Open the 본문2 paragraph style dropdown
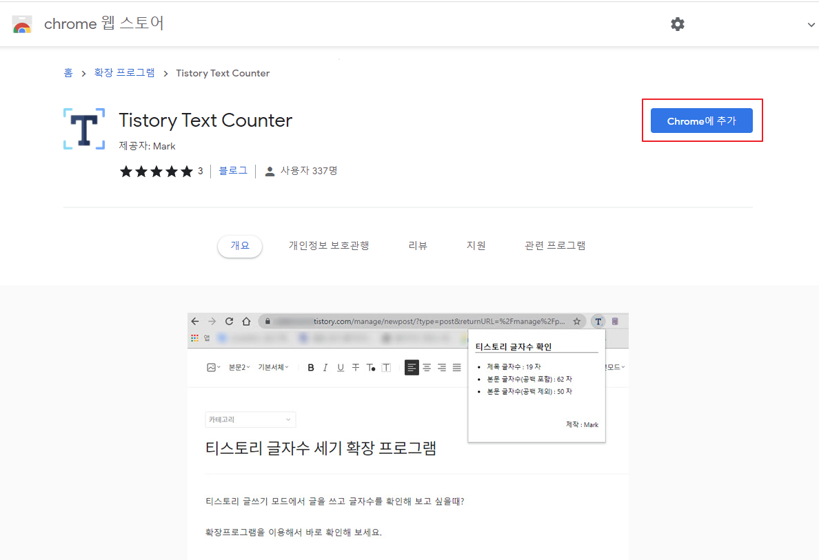Screen dimensions: 819x560 click(239, 367)
